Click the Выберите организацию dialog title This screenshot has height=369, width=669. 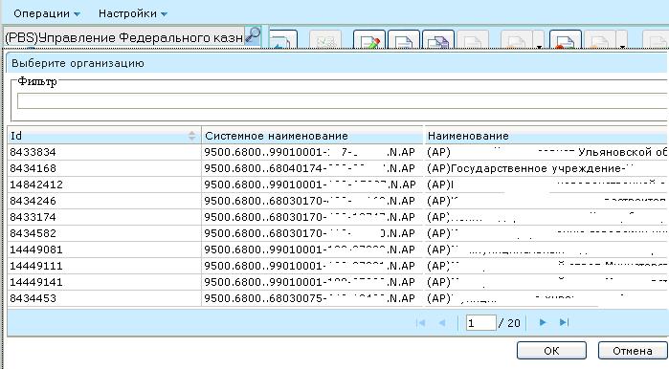pyautogui.click(x=78, y=63)
